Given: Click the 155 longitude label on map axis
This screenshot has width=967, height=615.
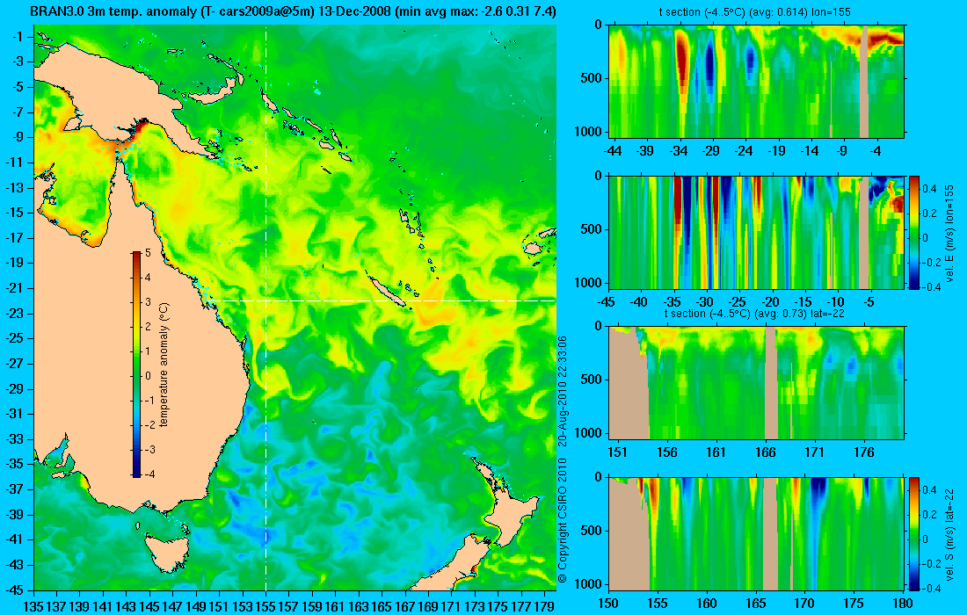Looking at the screenshot, I should (265, 606).
